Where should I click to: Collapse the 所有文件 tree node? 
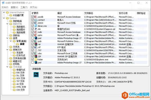pyautogui.click(x=7, y=50)
